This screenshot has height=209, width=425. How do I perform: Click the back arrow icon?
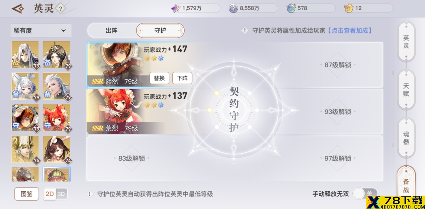[18, 9]
